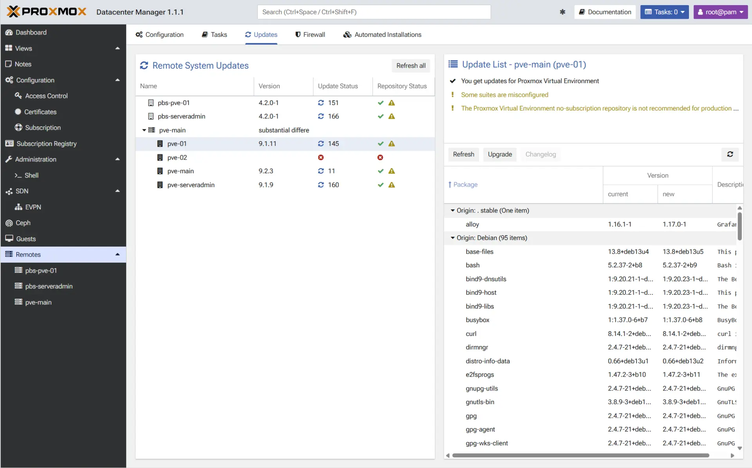Image resolution: width=752 pixels, height=468 pixels.
Task: Click the Upgrade button
Action: (x=500, y=154)
